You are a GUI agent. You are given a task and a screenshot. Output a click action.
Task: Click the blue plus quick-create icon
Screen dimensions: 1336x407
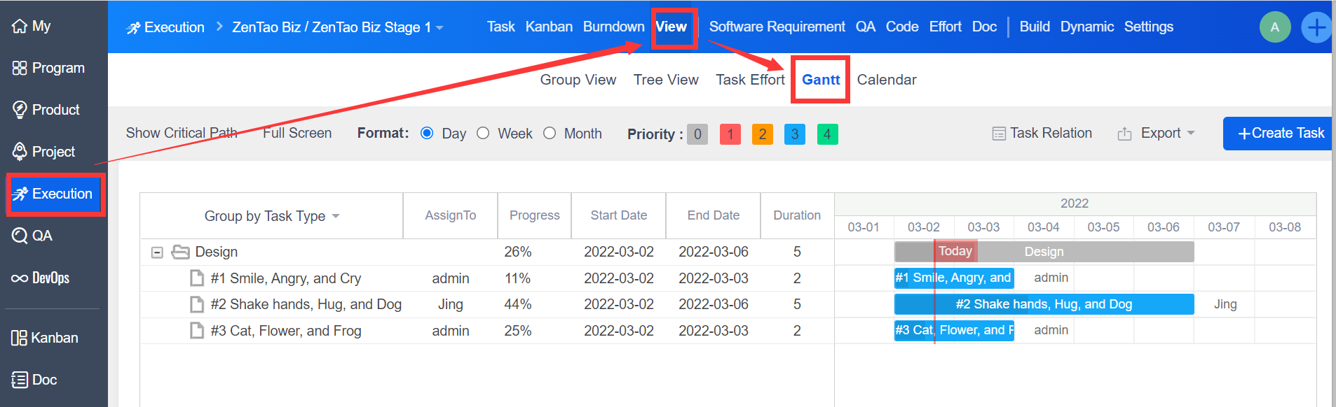click(x=1316, y=27)
